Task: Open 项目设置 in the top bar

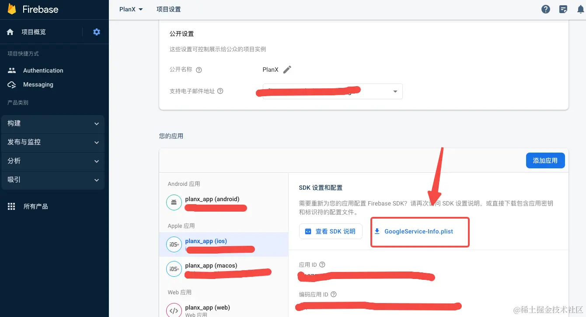Action: 168,9
